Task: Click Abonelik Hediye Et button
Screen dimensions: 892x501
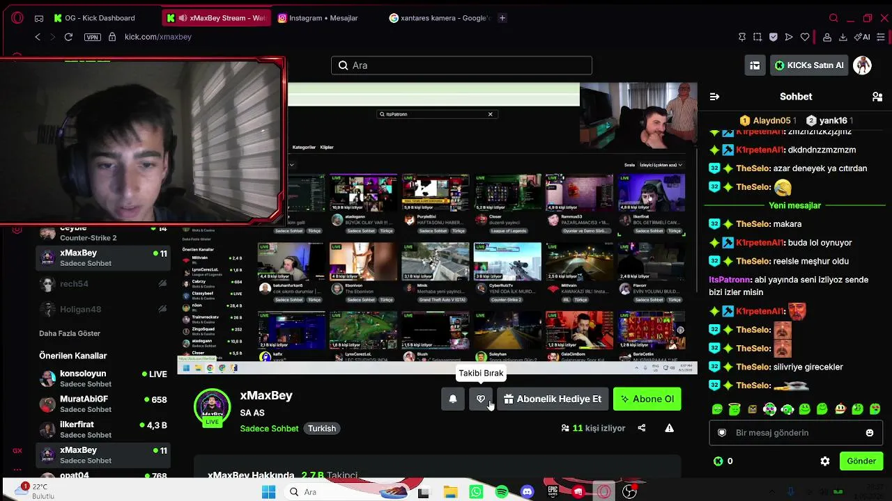Action: [x=553, y=399]
